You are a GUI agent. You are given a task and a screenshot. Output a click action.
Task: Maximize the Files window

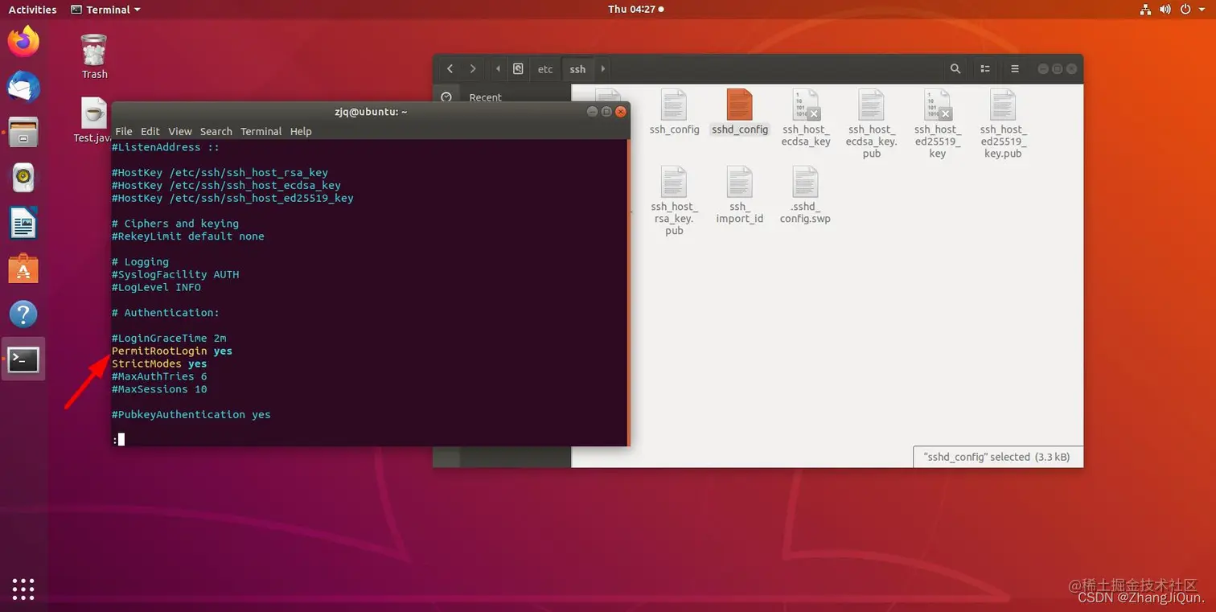[x=1057, y=69]
